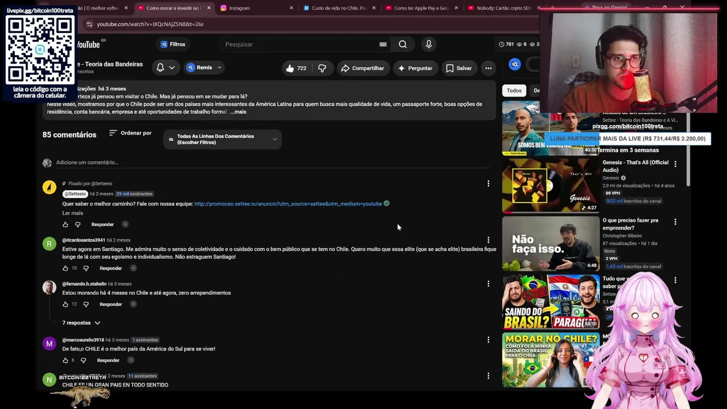This screenshot has width=727, height=409.
Task: Open options for @marcoaurelio3918's comment
Action: tap(488, 340)
